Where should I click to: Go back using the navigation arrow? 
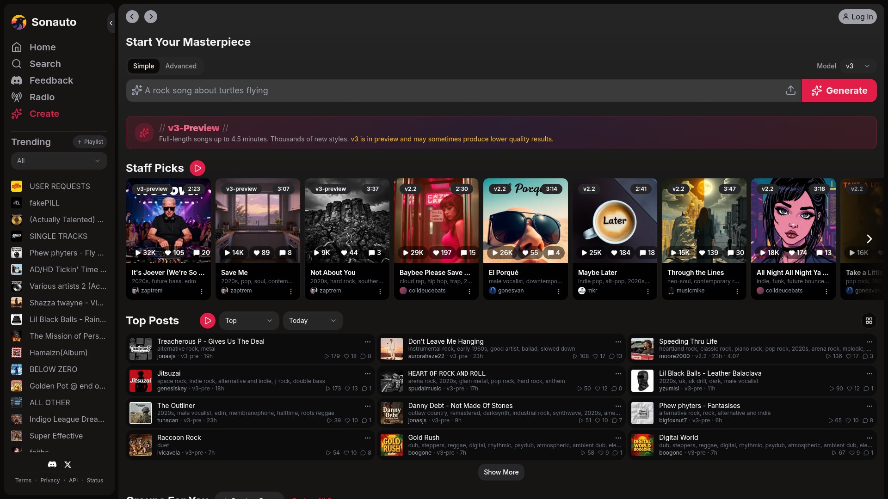132,17
